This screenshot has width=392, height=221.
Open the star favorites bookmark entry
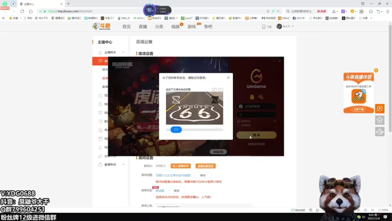coord(14,18)
